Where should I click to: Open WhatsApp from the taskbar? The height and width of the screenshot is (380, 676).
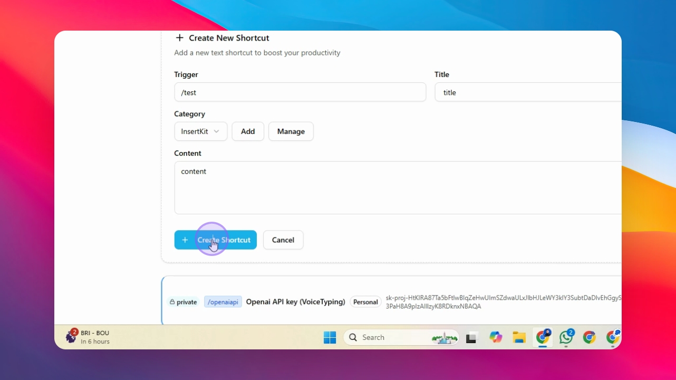point(566,337)
